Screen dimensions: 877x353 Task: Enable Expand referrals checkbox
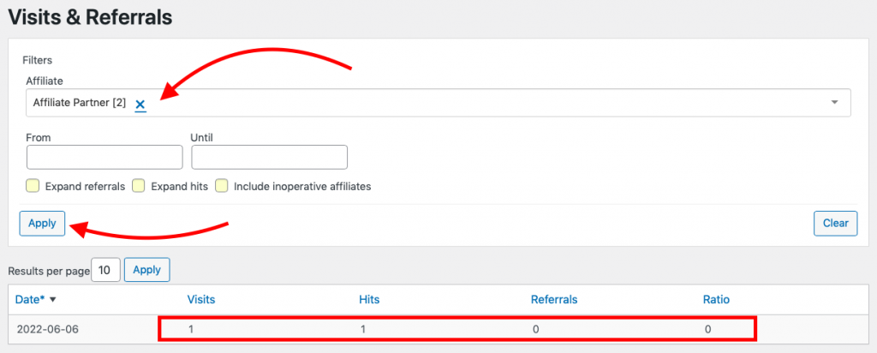[33, 186]
